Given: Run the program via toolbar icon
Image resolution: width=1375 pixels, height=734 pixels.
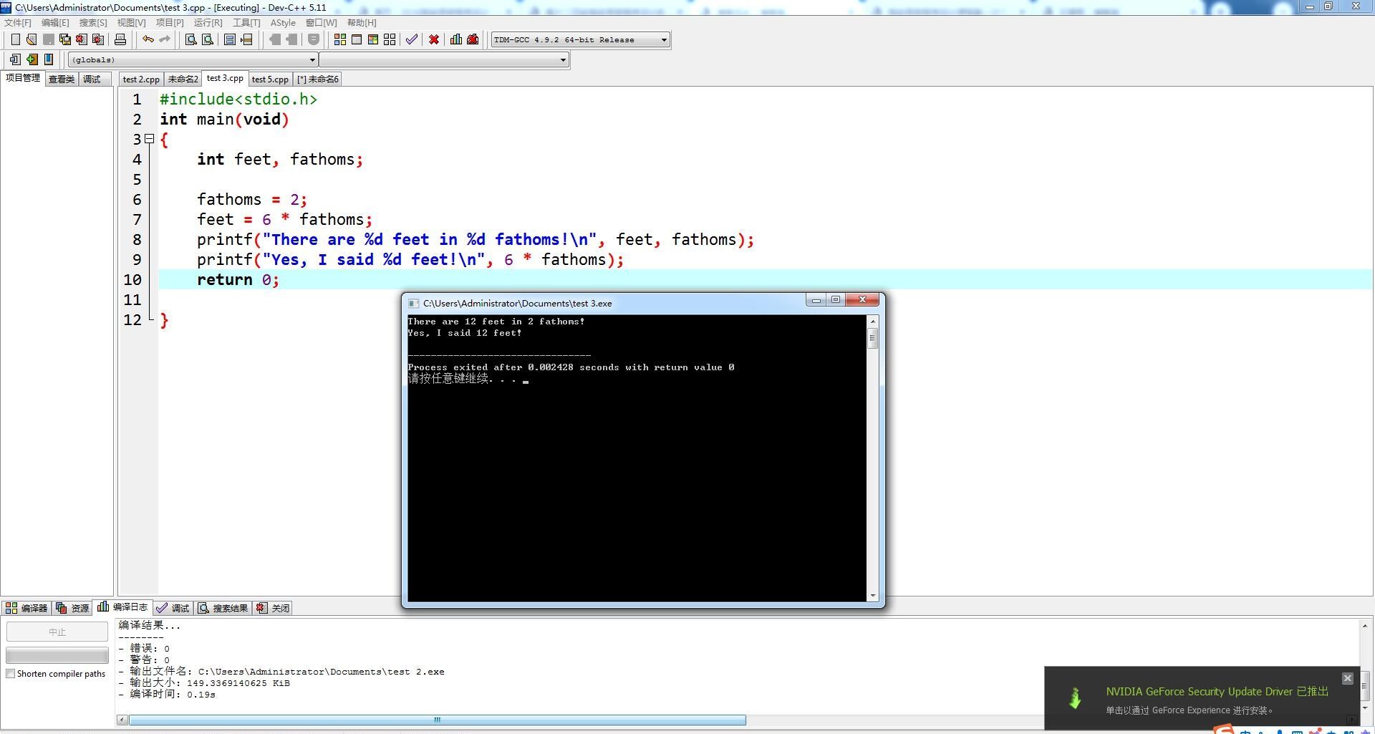Looking at the screenshot, I should coord(357,40).
